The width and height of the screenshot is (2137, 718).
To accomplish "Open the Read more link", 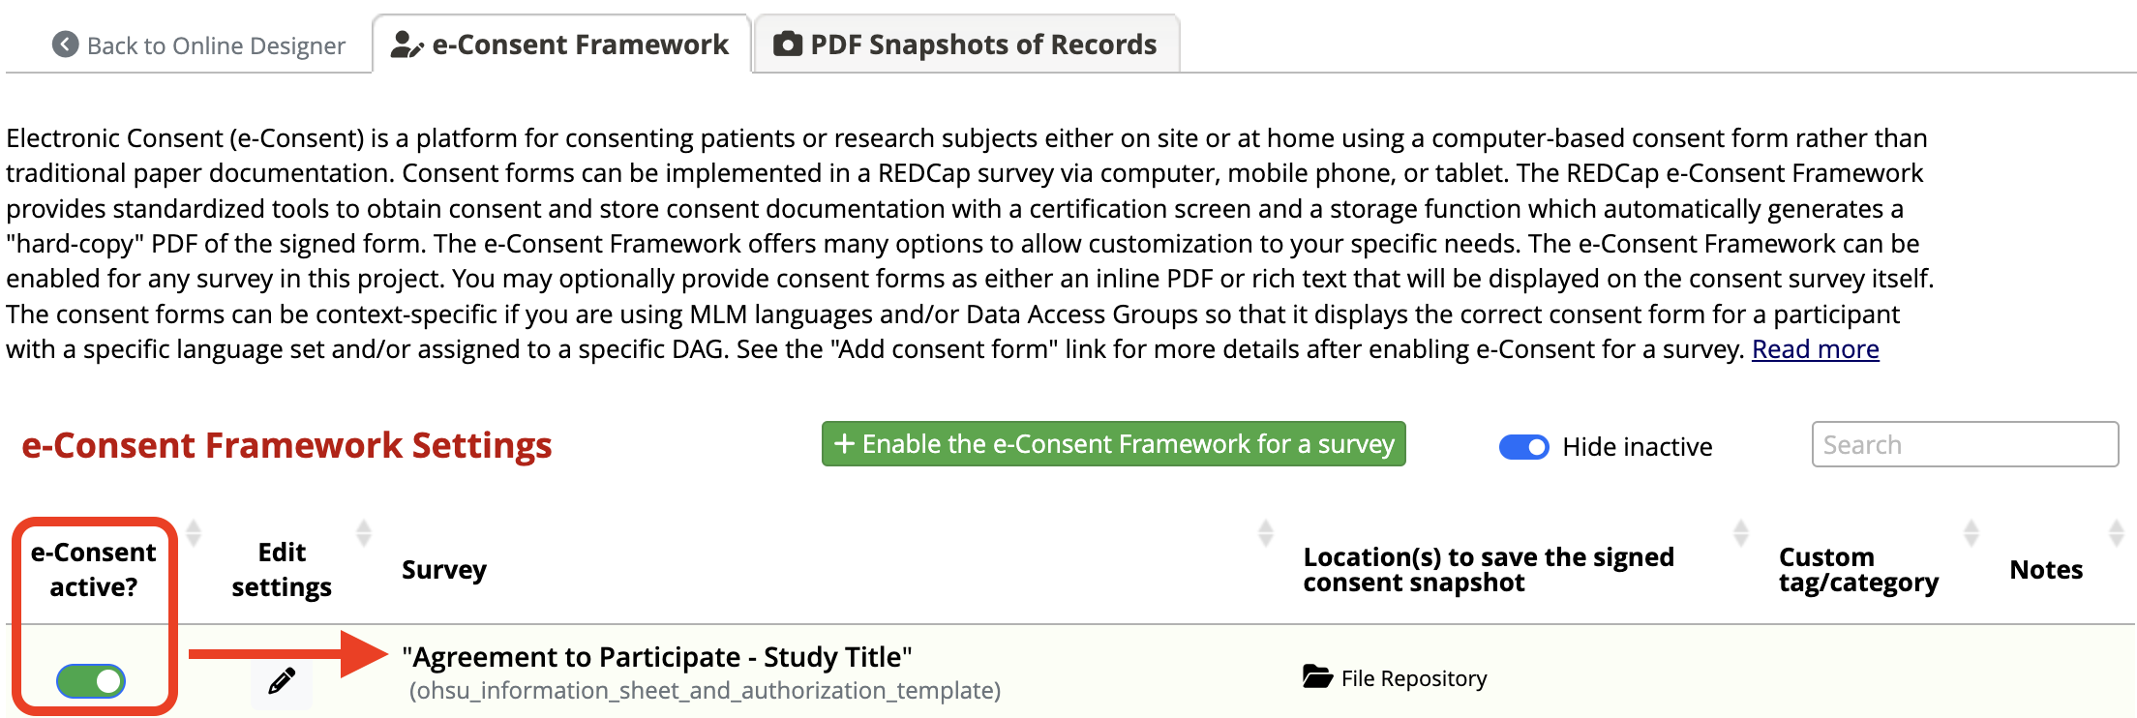I will (x=1815, y=349).
